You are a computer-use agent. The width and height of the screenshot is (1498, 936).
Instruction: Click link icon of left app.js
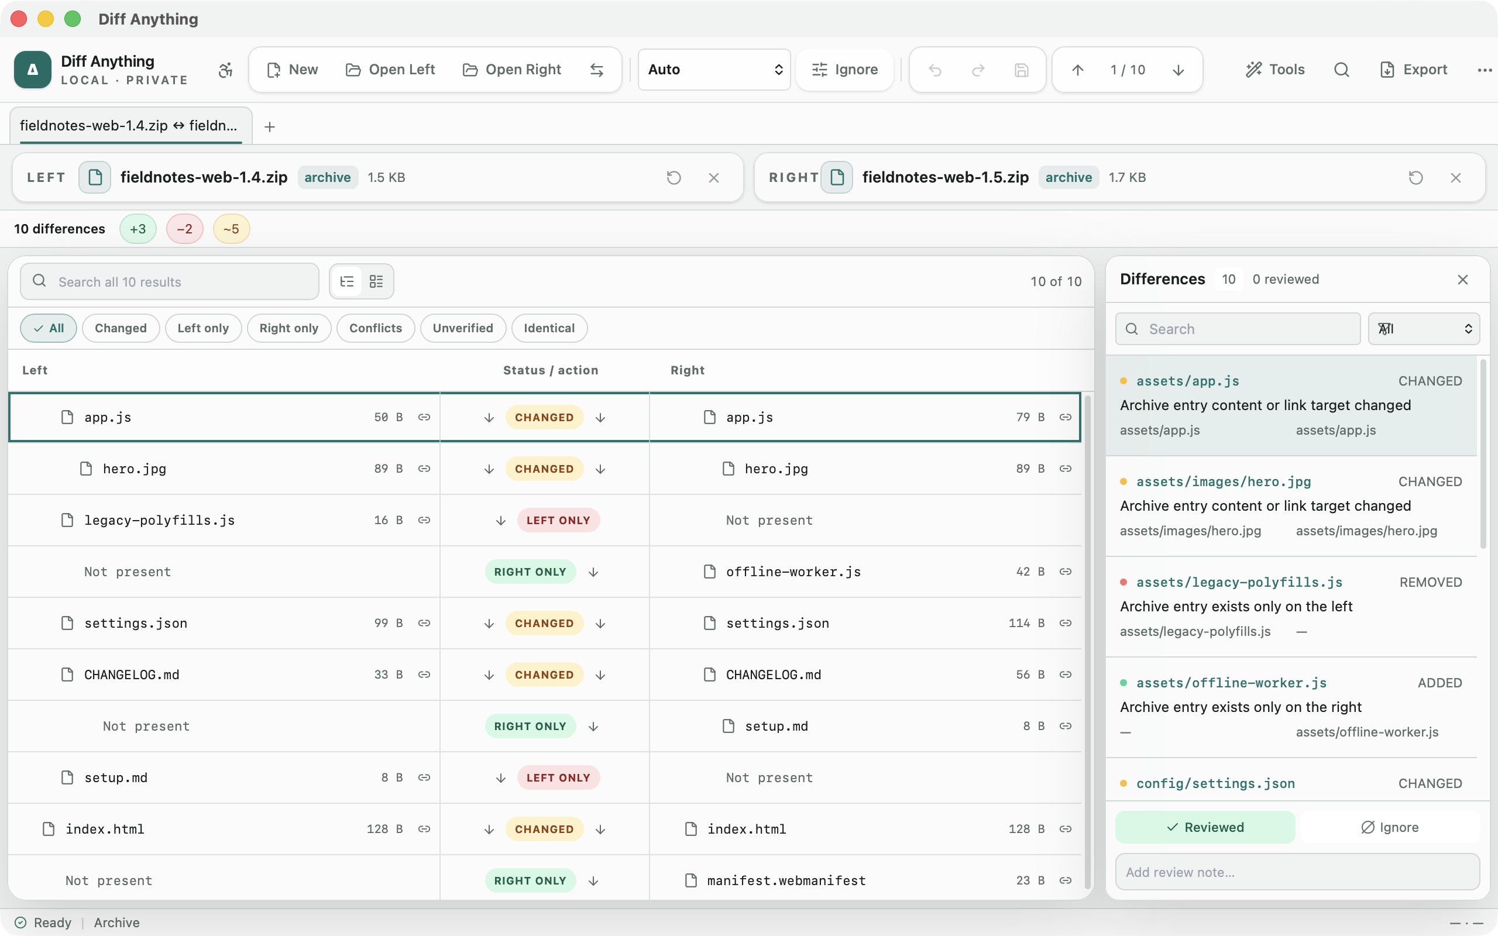424,417
